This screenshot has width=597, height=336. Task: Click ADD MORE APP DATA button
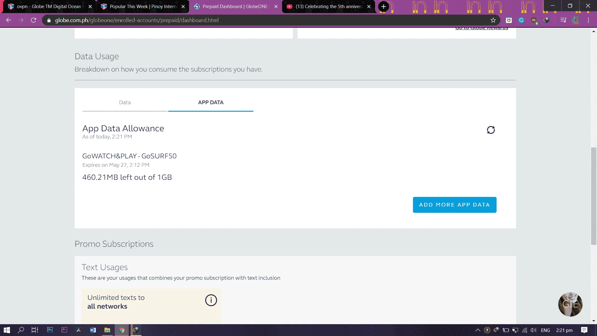[x=455, y=205]
